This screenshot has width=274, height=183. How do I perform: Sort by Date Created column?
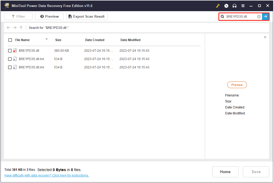point(95,40)
